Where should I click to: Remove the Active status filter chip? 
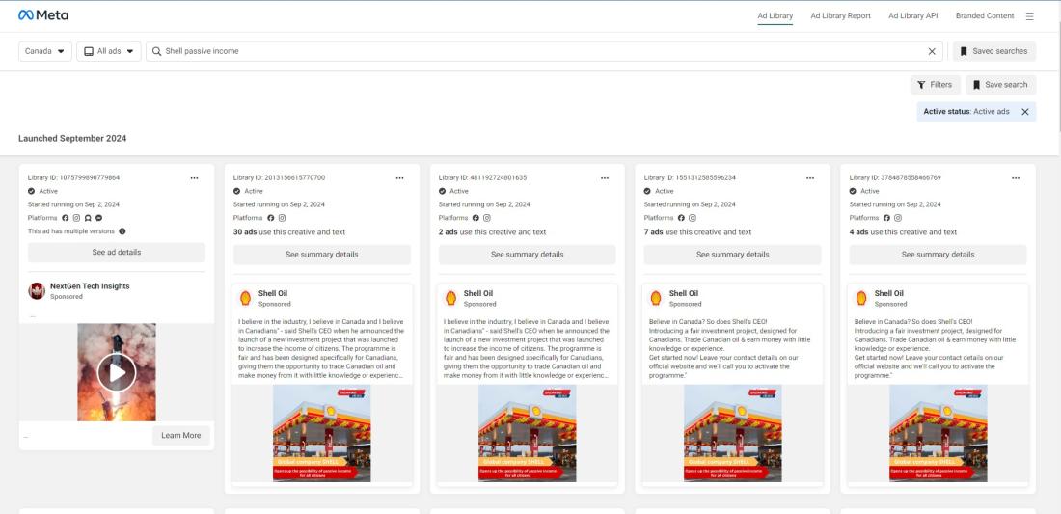click(x=1025, y=112)
